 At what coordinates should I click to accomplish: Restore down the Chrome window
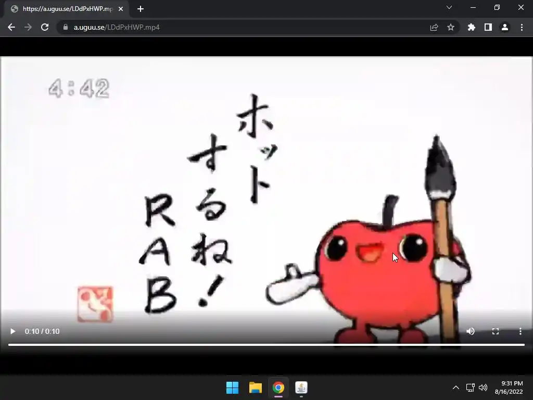pyautogui.click(x=497, y=7)
